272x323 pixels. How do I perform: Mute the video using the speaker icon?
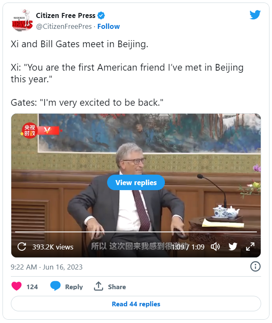(x=215, y=247)
